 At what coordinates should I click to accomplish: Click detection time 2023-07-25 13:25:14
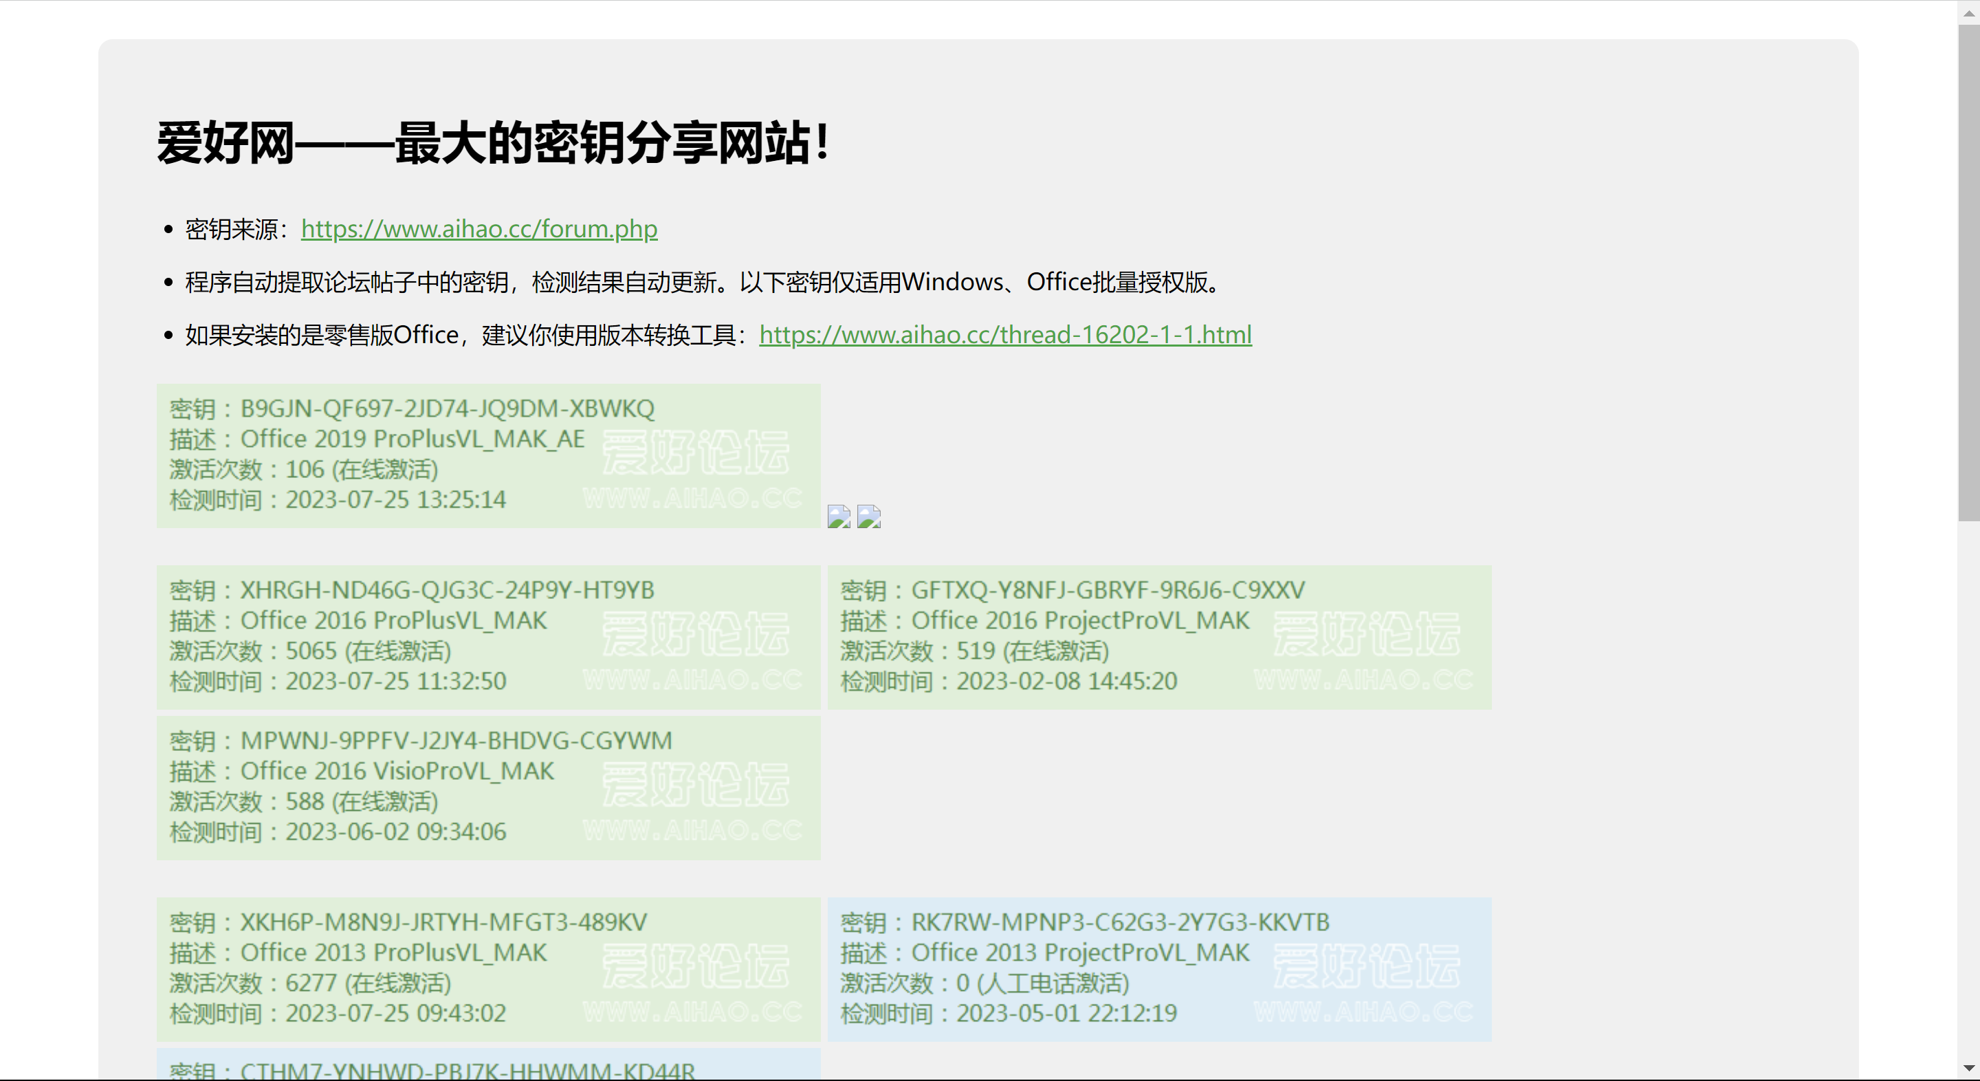(396, 501)
